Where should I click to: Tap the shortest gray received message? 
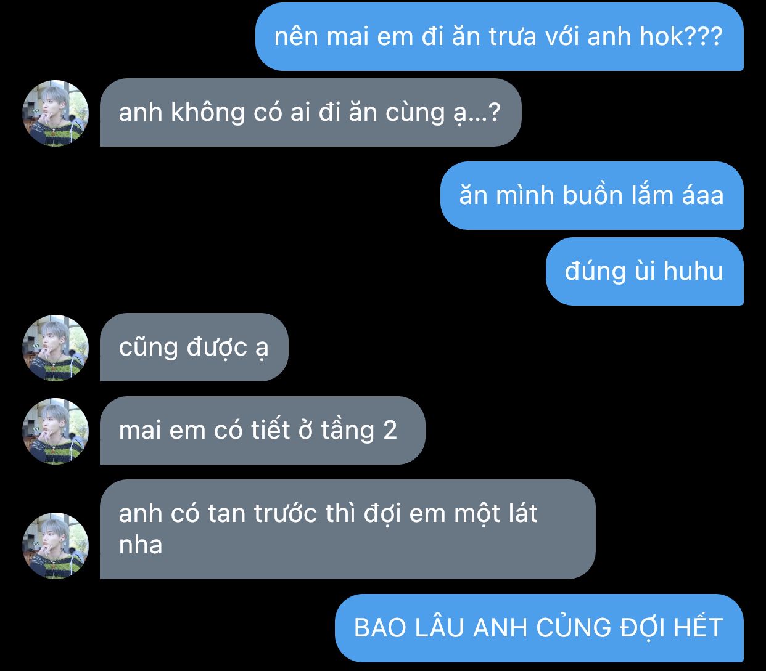194,348
